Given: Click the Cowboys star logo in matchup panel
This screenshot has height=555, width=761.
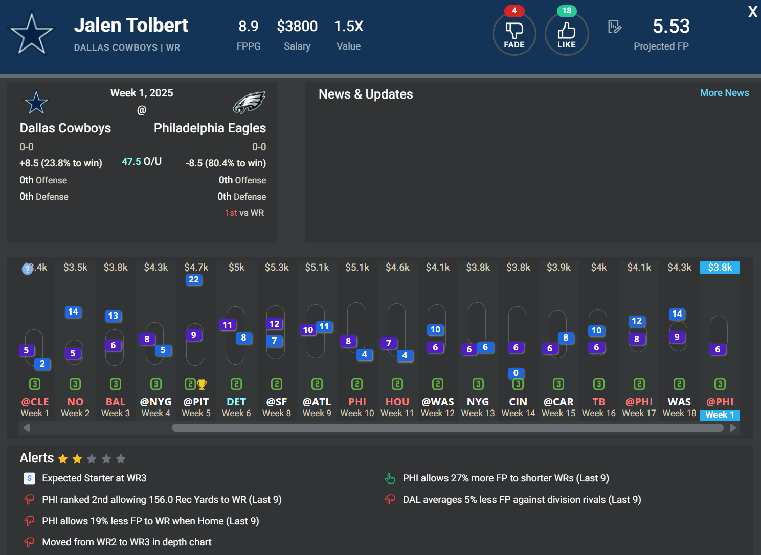Looking at the screenshot, I should (x=36, y=103).
